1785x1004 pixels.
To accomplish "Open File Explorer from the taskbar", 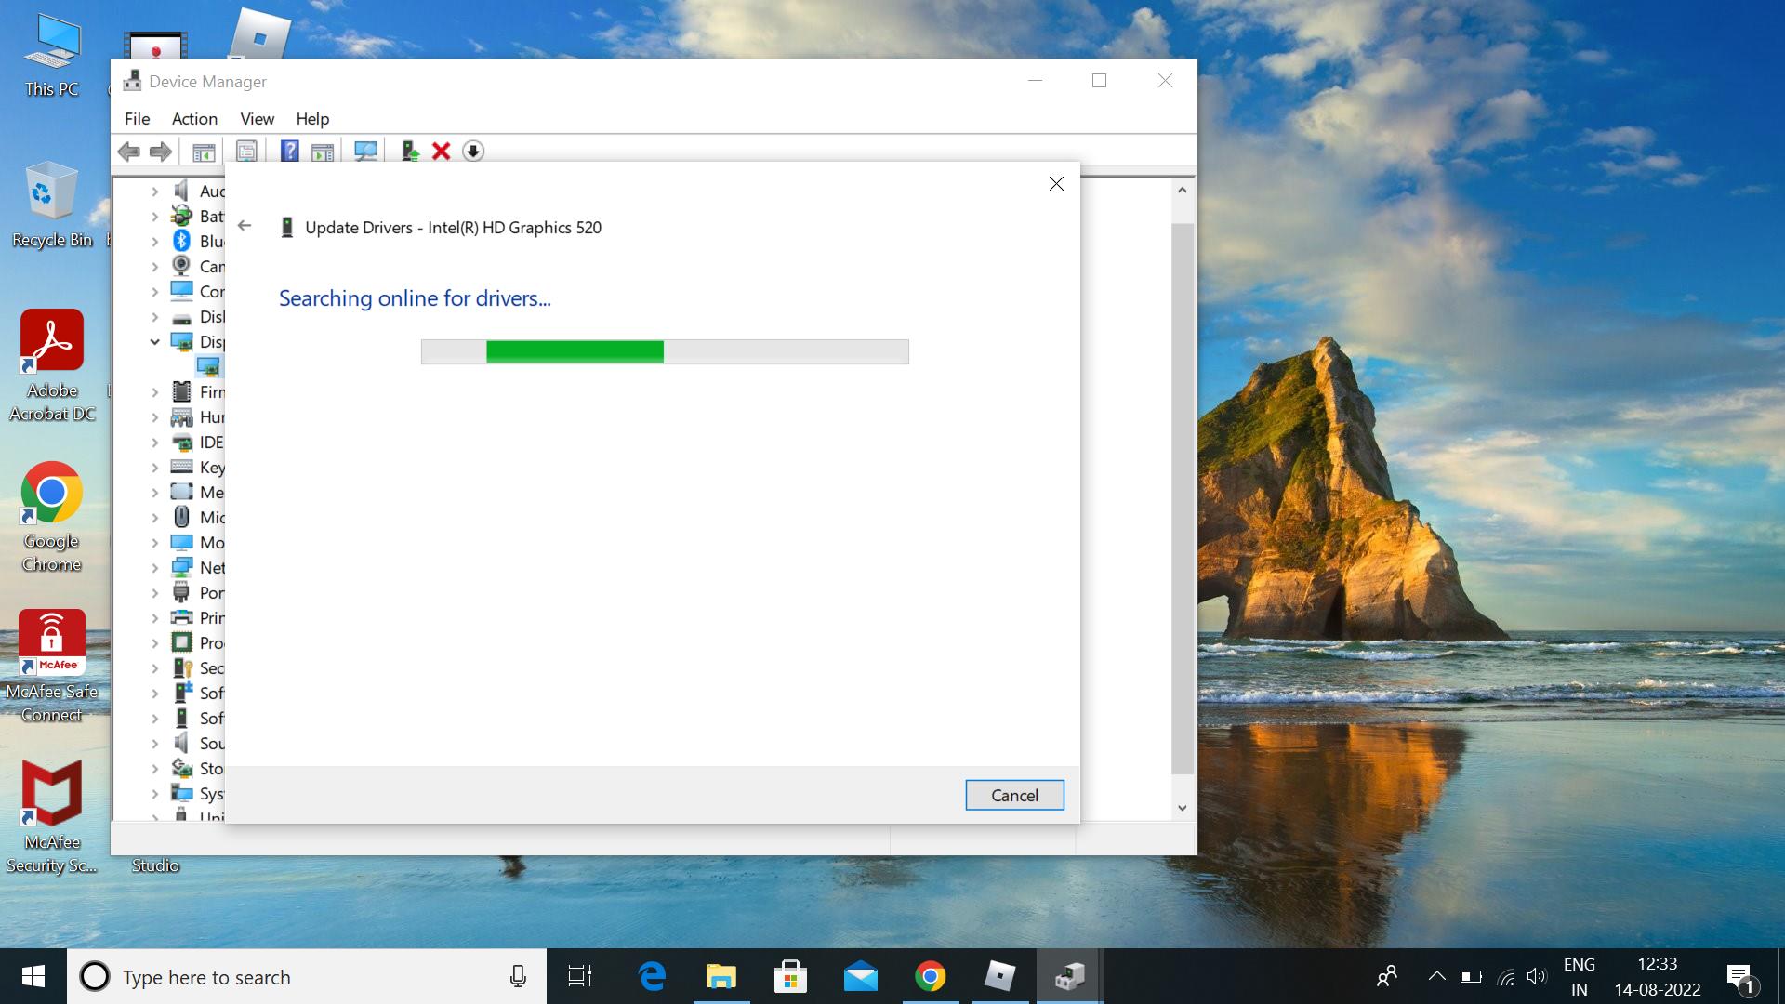I will 721,976.
